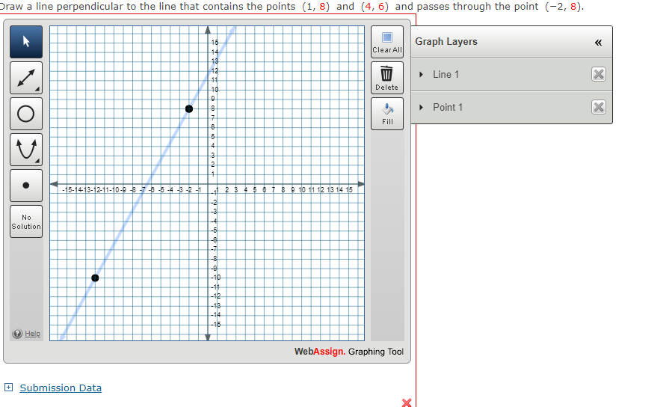Image resolution: width=672 pixels, height=407 pixels.
Task: Remove the Line 1 layer
Action: pyautogui.click(x=598, y=74)
